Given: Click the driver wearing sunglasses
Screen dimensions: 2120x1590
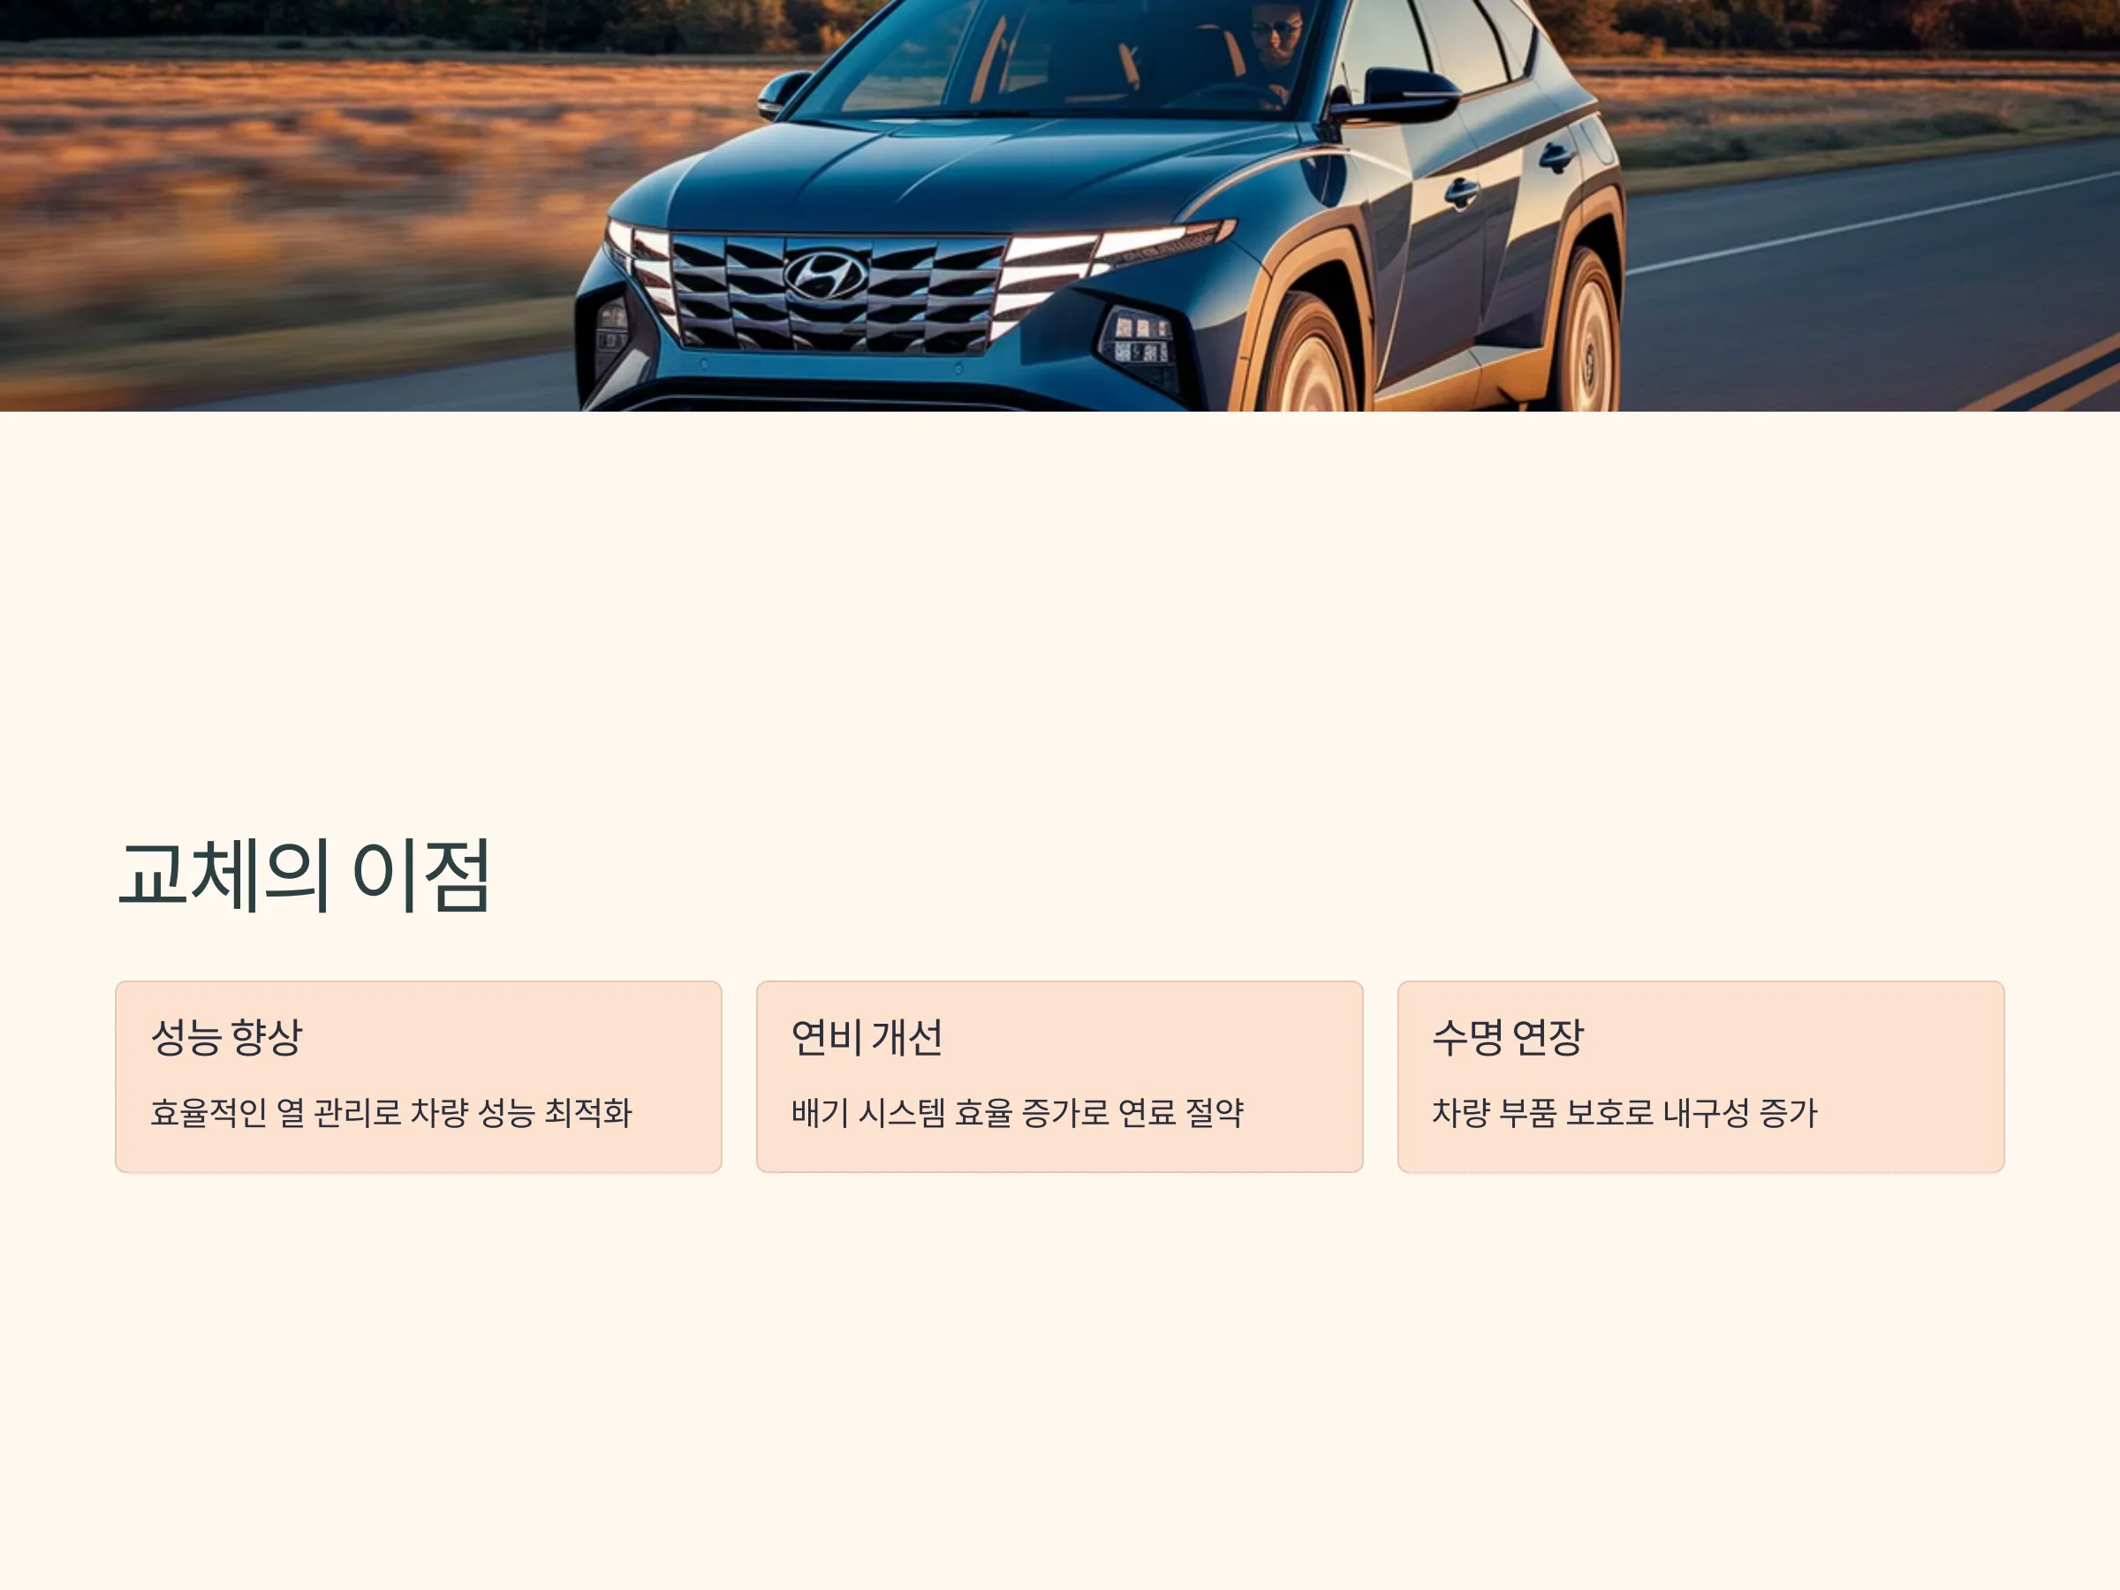Looking at the screenshot, I should 1275,48.
